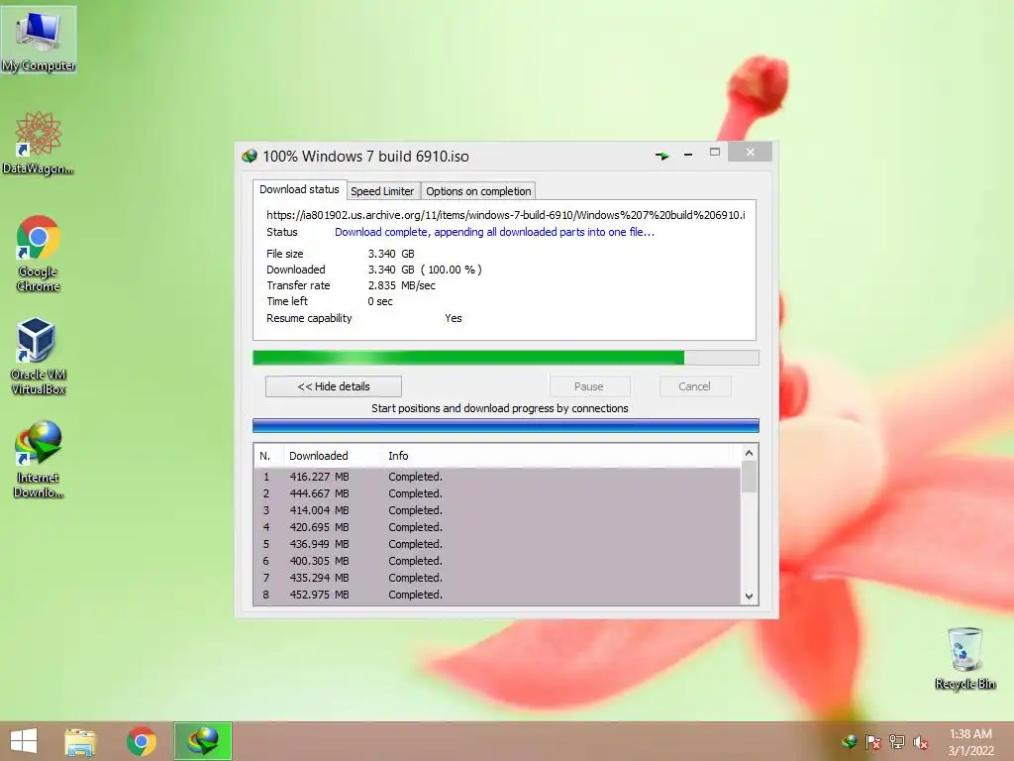This screenshot has height=761, width=1014.
Task: Click the Time left 0 sec value
Action: [x=380, y=301]
